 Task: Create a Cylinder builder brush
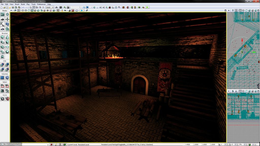pos(7,42)
